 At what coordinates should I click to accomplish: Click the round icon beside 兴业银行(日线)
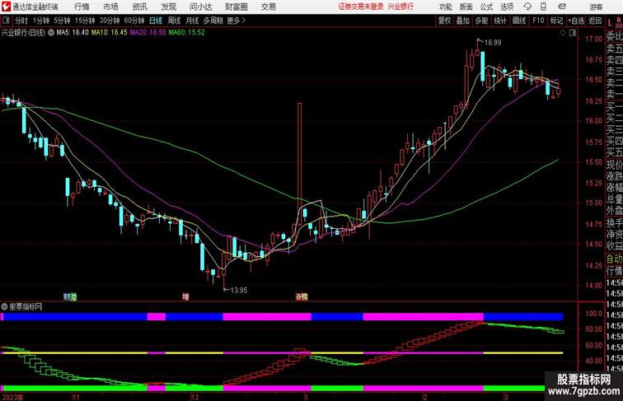[x=51, y=33]
